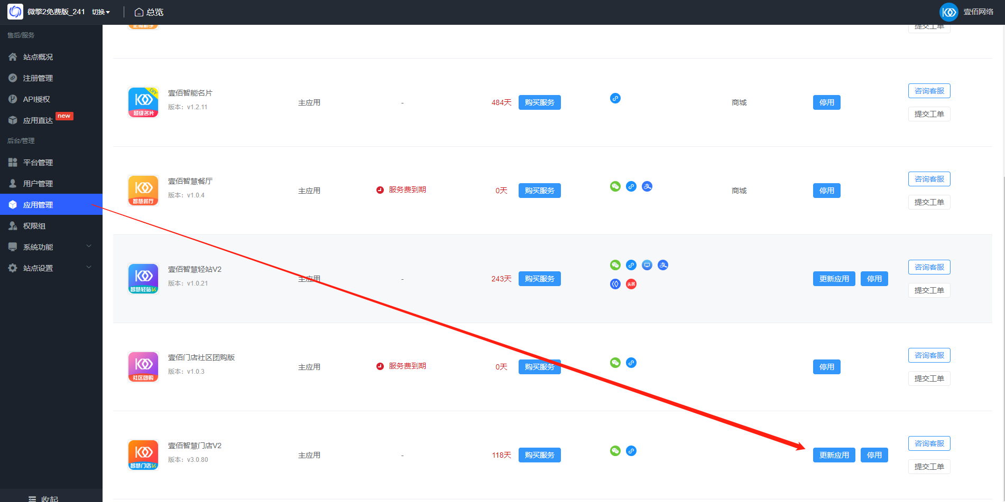Buy service for 壹佰智慧轻站V2
Screen dimensions: 1005x502
(539, 279)
